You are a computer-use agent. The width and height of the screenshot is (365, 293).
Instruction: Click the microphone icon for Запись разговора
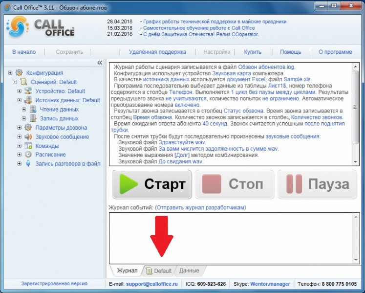pyautogui.click(x=28, y=164)
